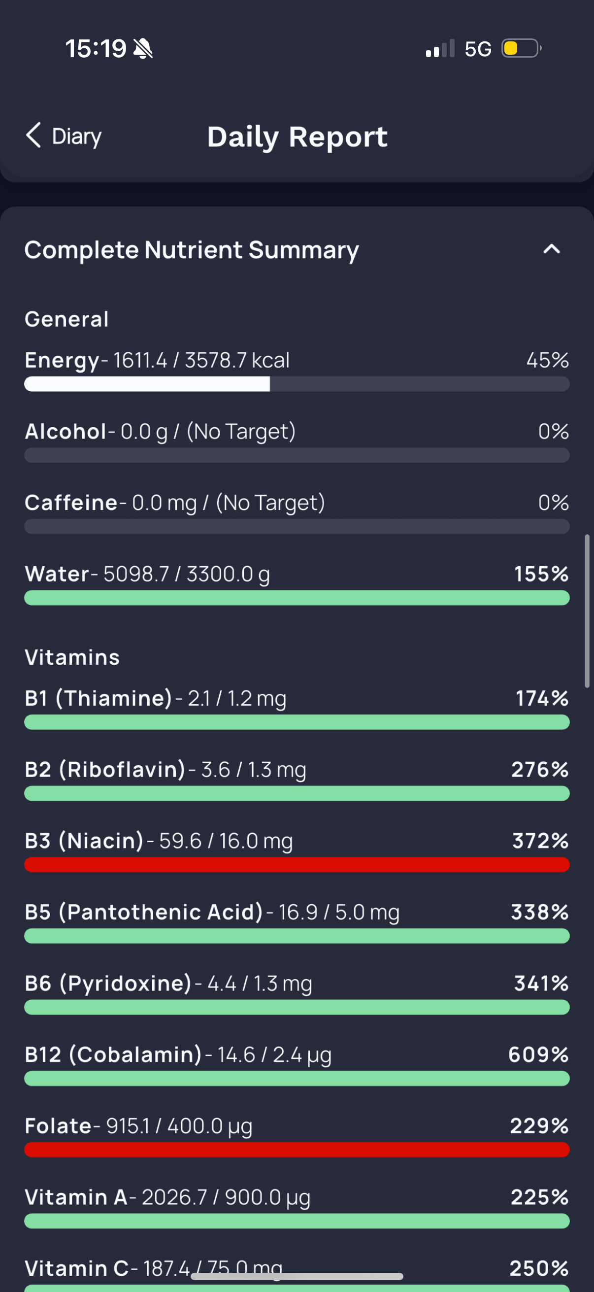Tap the cellular signal strength bars
Screen dimensions: 594x1292
point(440,49)
